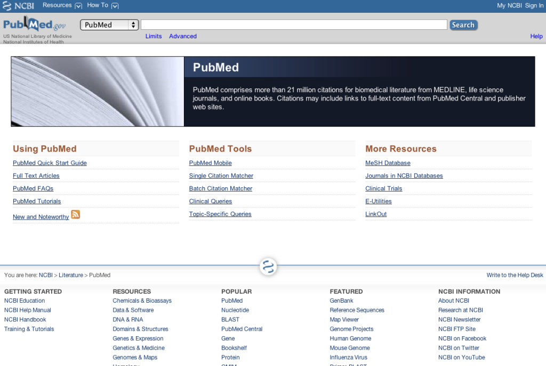This screenshot has height=366, width=546.
Task: Open the NCBI Newsletter link
Action: pyautogui.click(x=459, y=320)
